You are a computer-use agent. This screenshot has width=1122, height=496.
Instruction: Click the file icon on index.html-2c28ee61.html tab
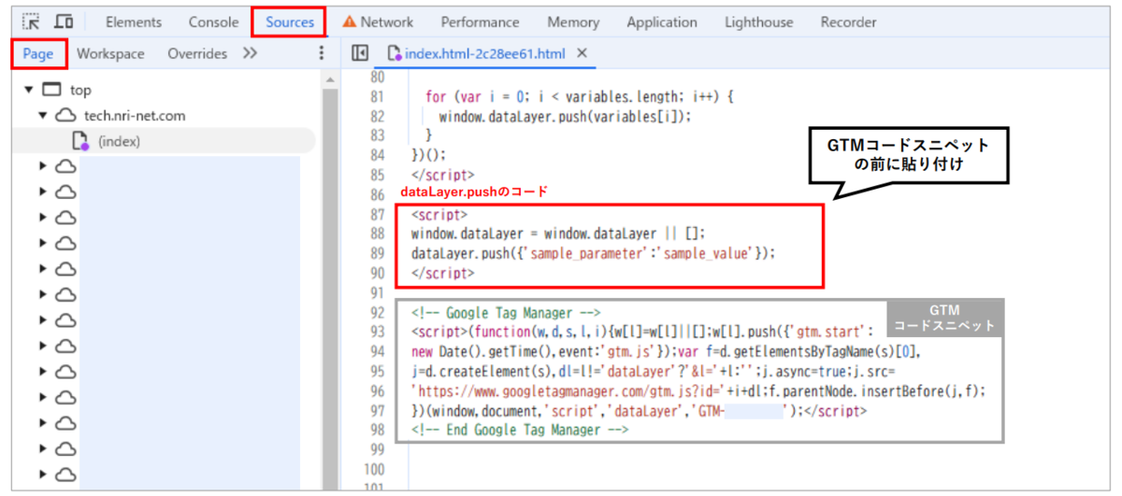394,53
